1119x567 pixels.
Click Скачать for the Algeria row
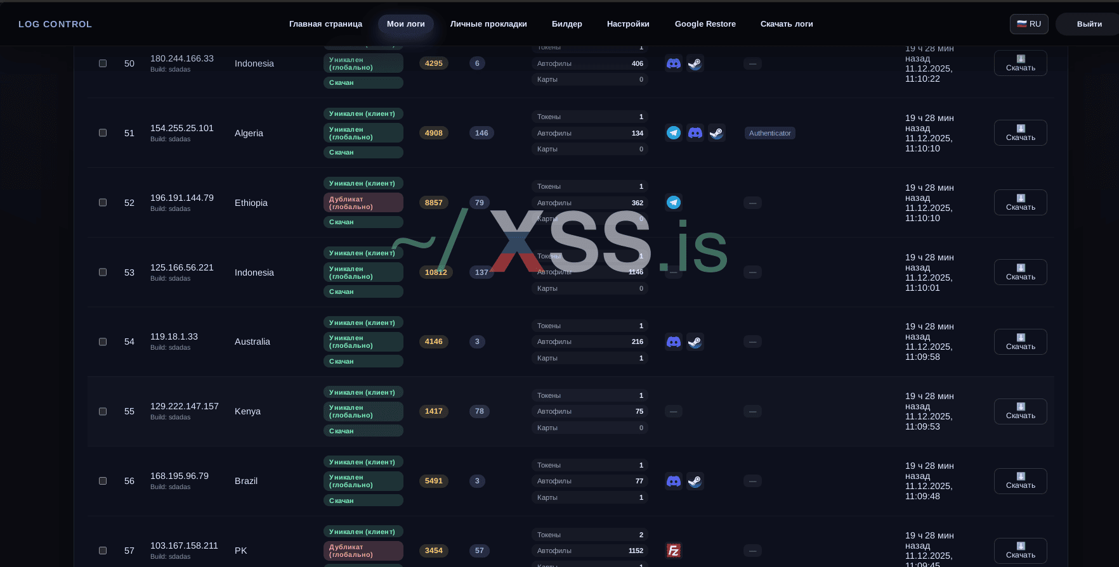[x=1021, y=133]
